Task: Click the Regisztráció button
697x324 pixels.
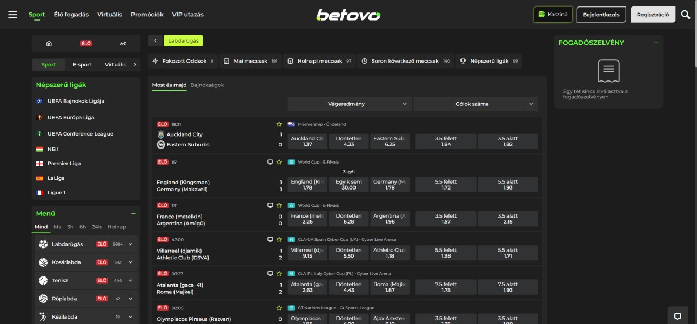Action: (653, 15)
